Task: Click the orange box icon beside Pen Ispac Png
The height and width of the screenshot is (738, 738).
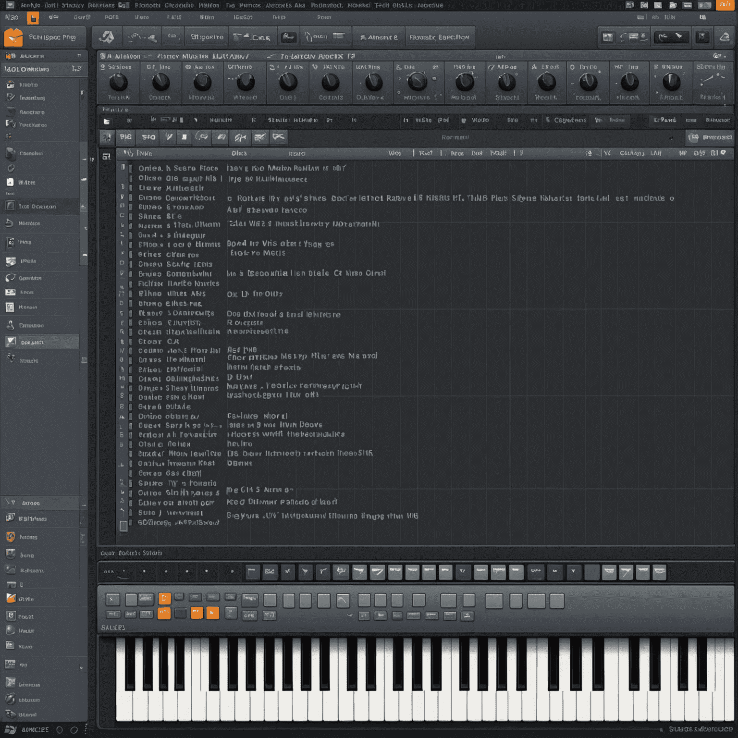Action: click(13, 37)
